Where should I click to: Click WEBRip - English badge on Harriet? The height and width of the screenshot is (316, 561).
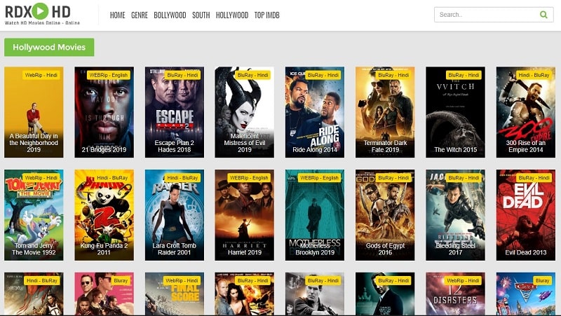pos(249,178)
